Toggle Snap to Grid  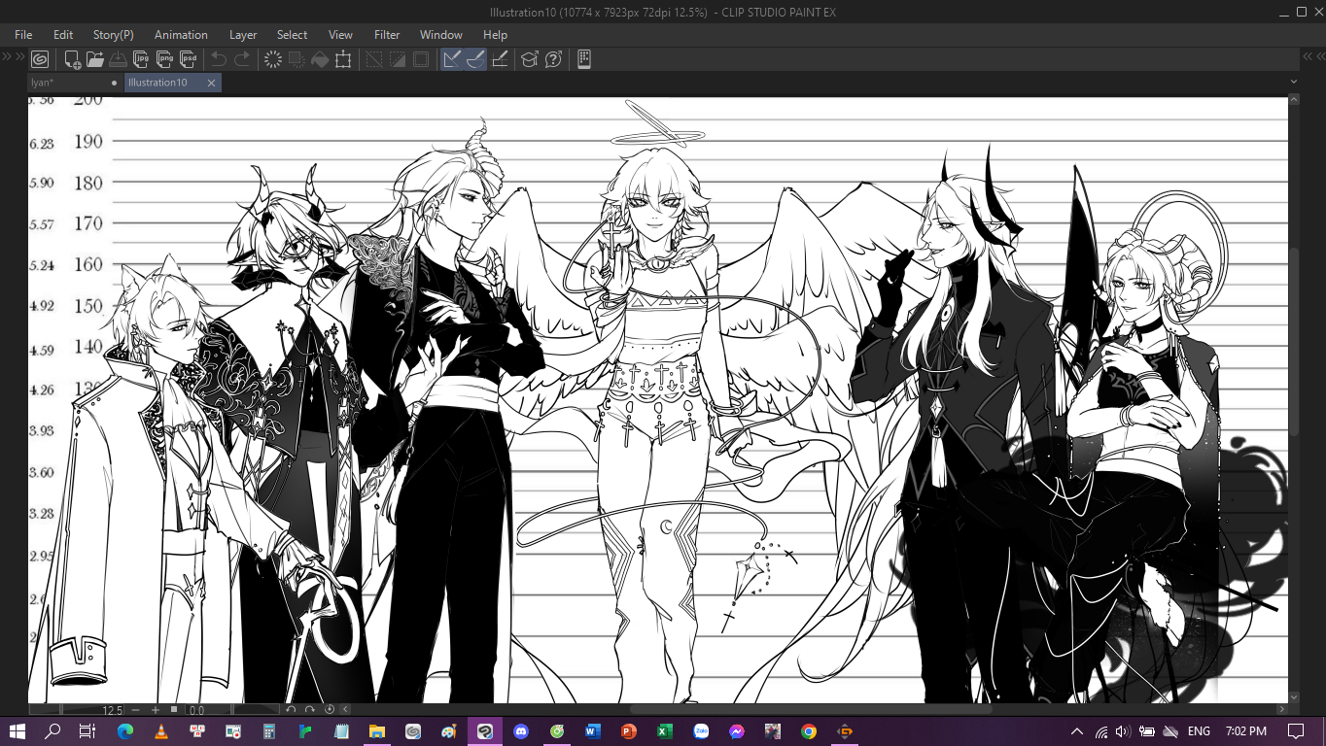[500, 59]
